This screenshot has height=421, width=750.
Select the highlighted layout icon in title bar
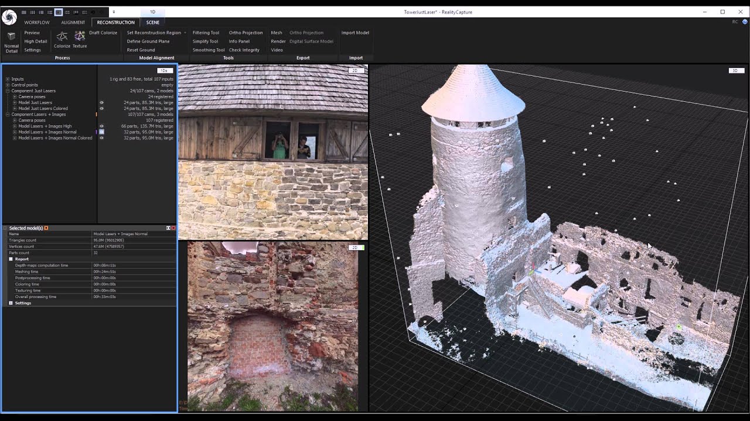point(59,12)
